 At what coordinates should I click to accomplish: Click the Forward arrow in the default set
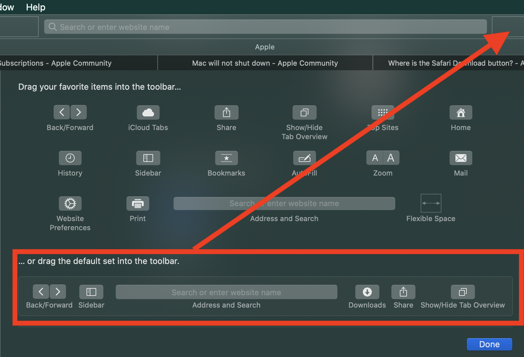[x=58, y=292]
